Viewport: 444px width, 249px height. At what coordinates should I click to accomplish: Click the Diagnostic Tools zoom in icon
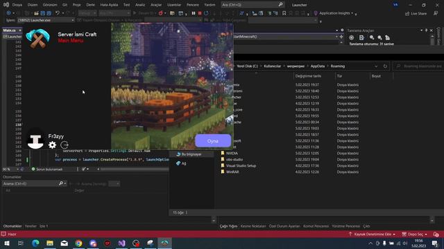click(372, 38)
